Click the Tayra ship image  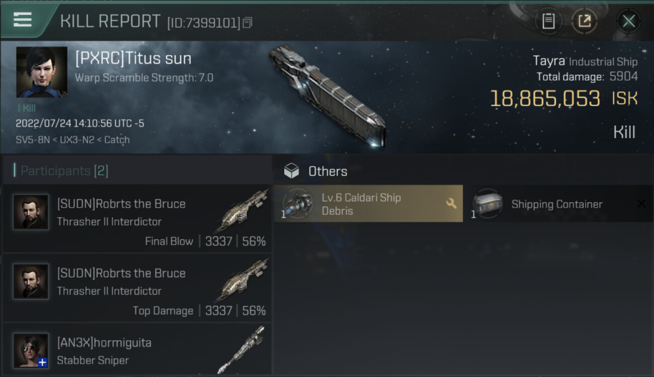click(328, 96)
